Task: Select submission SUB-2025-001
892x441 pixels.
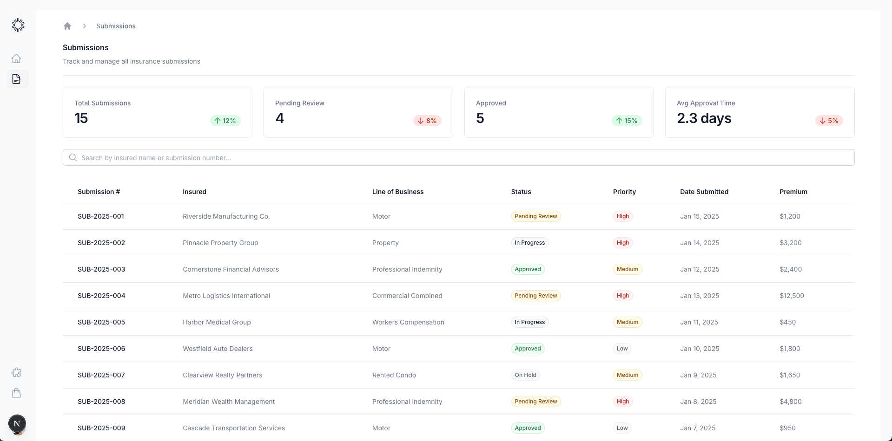Action: 101,216
